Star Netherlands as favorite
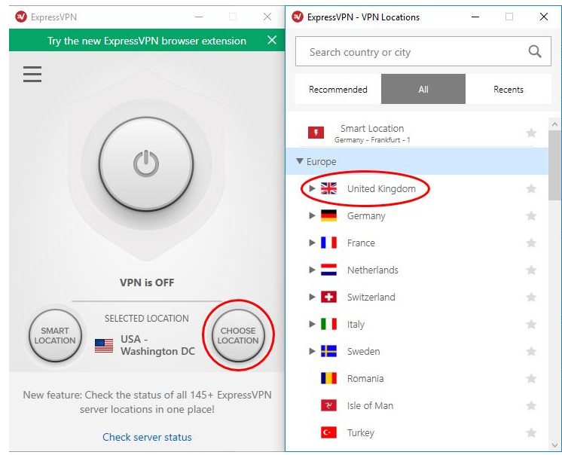 point(531,270)
